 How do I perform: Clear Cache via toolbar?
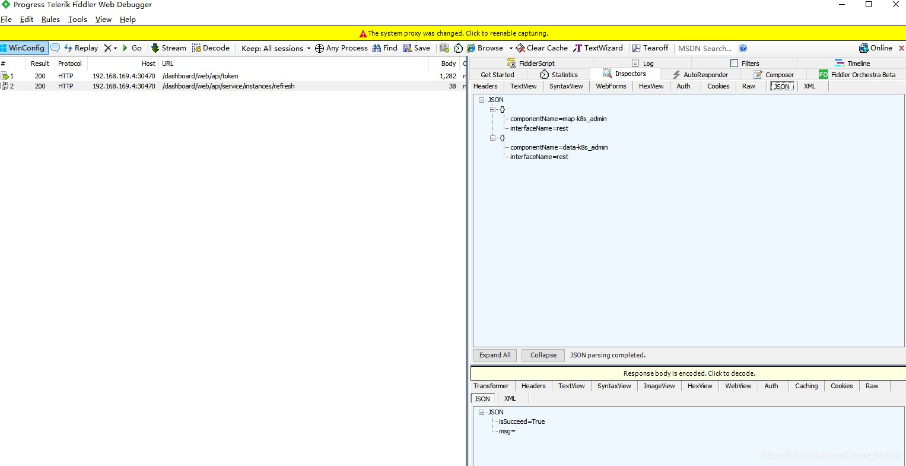click(542, 48)
